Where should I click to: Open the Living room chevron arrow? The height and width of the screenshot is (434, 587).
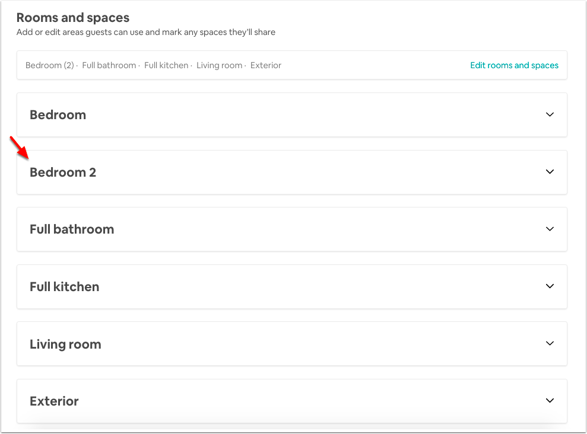tap(550, 343)
